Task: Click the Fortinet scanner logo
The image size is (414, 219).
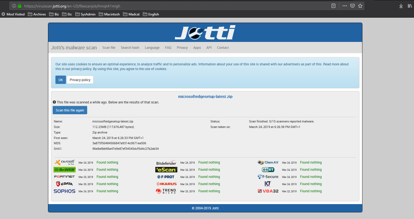Action: tap(65, 177)
